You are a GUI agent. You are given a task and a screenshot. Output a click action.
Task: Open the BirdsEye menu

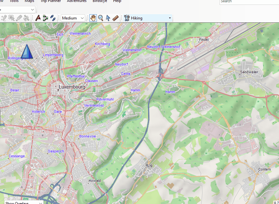(x=100, y=1)
